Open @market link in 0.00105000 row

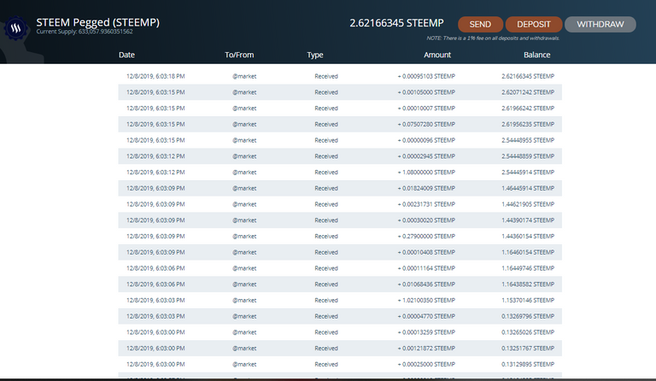tap(244, 92)
